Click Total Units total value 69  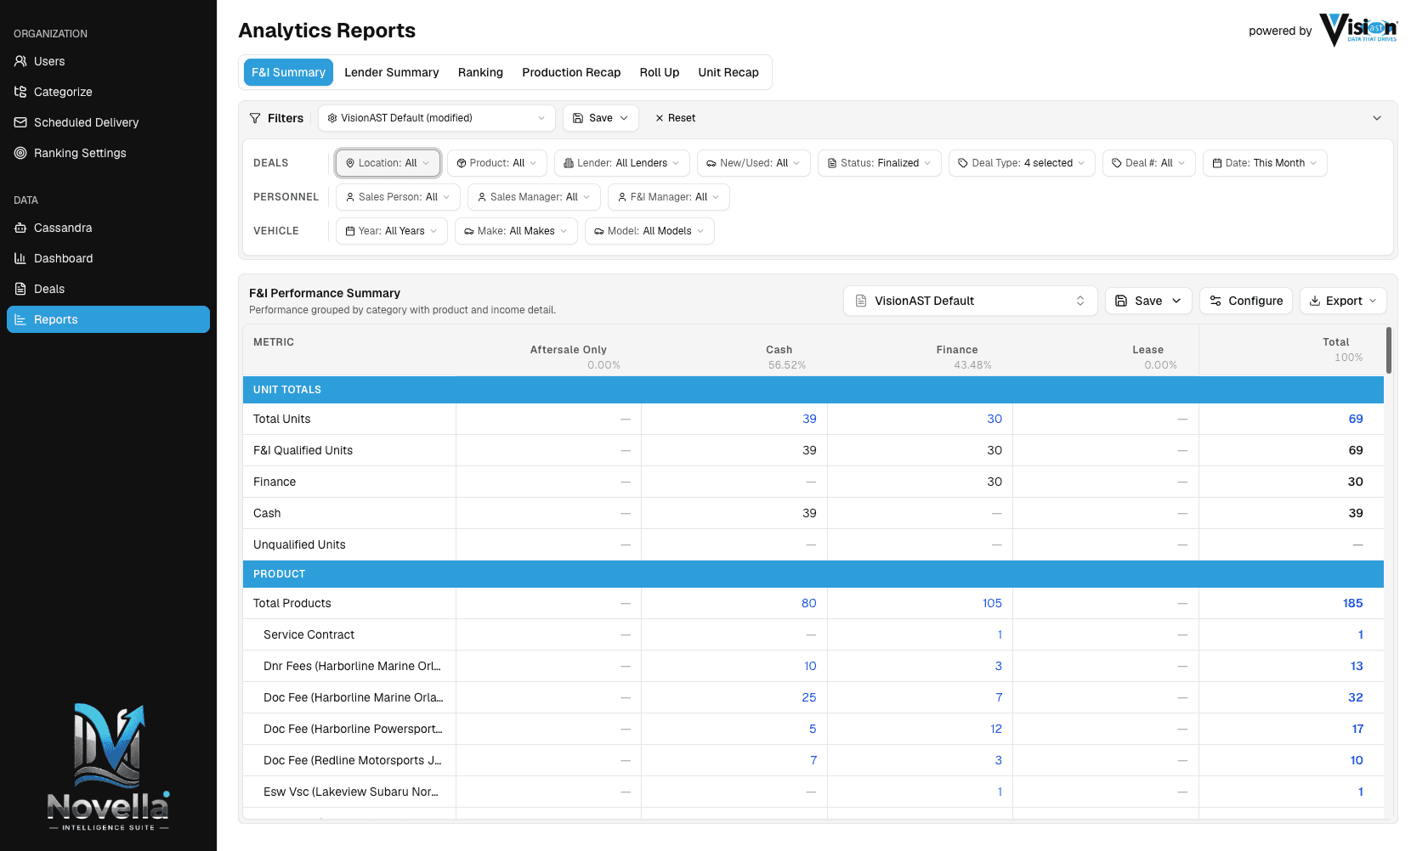[1356, 419]
